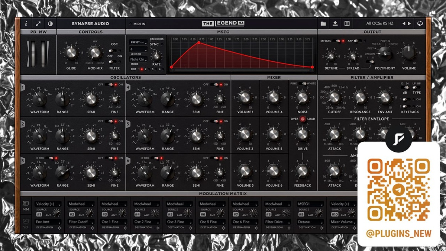The image size is (446, 251).
Task: Click destination crosshair under Filter Cutoff slot
Action: [92, 228]
